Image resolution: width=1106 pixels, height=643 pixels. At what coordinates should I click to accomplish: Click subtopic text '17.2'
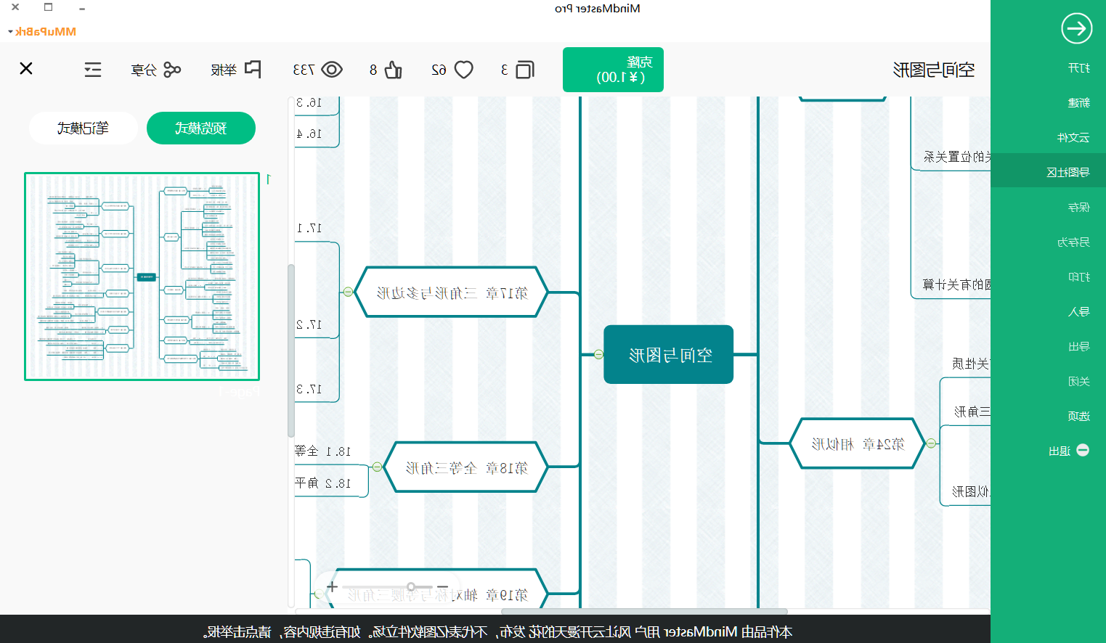point(309,324)
